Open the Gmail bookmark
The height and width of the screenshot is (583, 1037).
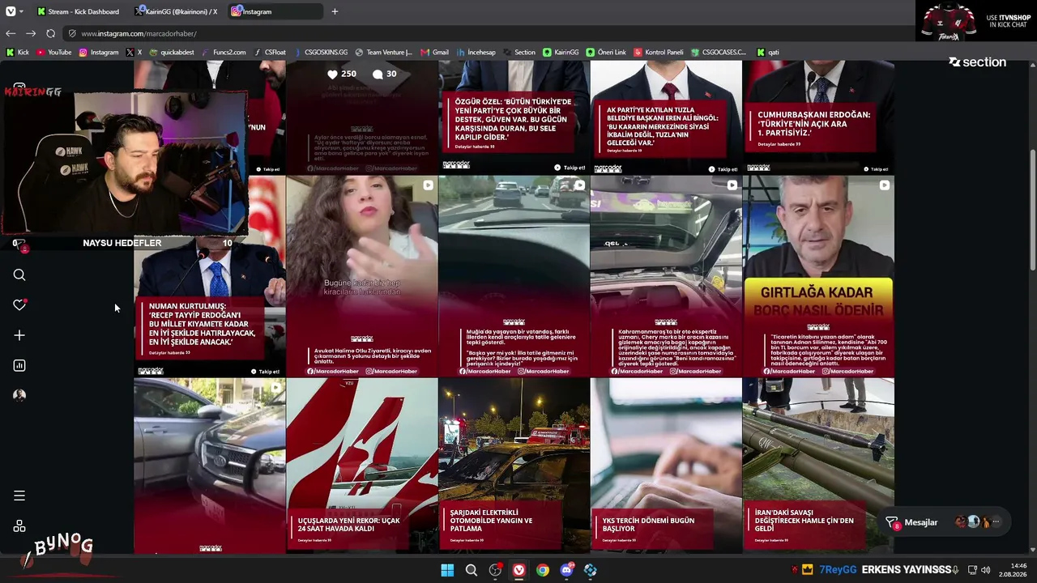[434, 52]
